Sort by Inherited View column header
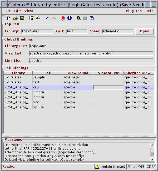The width and height of the screenshot is (158, 171). (x=139, y=73)
